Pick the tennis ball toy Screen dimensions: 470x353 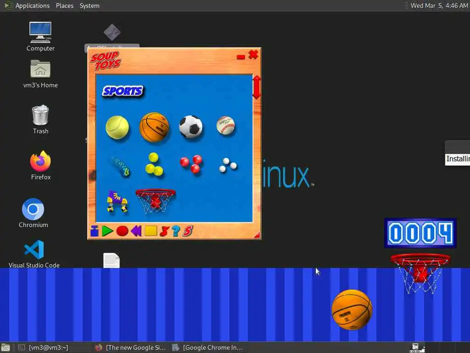tap(117, 128)
